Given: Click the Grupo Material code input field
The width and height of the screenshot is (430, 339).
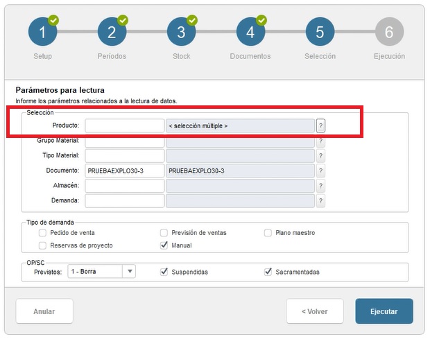Looking at the screenshot, I should point(125,142).
